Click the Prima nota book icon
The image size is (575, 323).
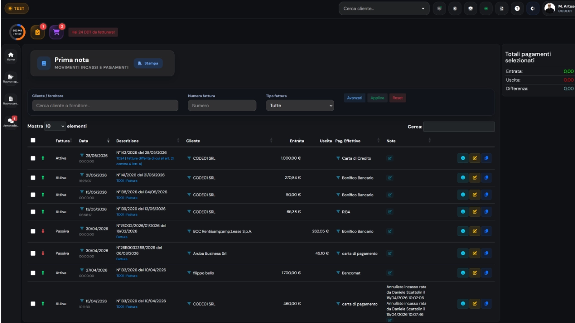[44, 63]
